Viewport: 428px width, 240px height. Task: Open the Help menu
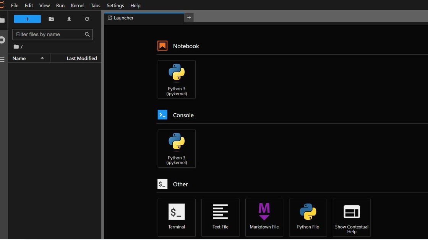[135, 5]
